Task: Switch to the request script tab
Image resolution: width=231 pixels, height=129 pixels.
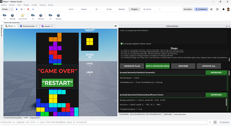Action: click(x=47, y=26)
